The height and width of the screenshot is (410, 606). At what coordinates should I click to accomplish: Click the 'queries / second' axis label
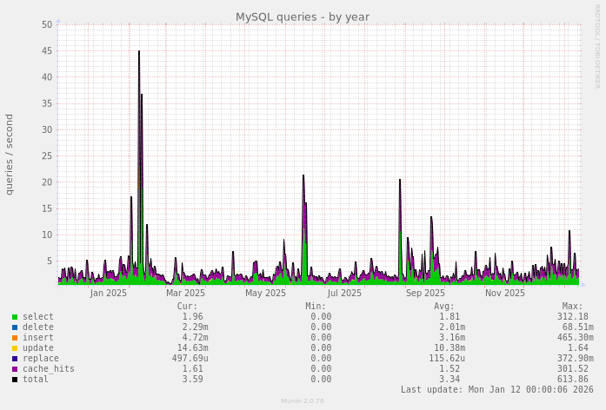[x=10, y=155]
